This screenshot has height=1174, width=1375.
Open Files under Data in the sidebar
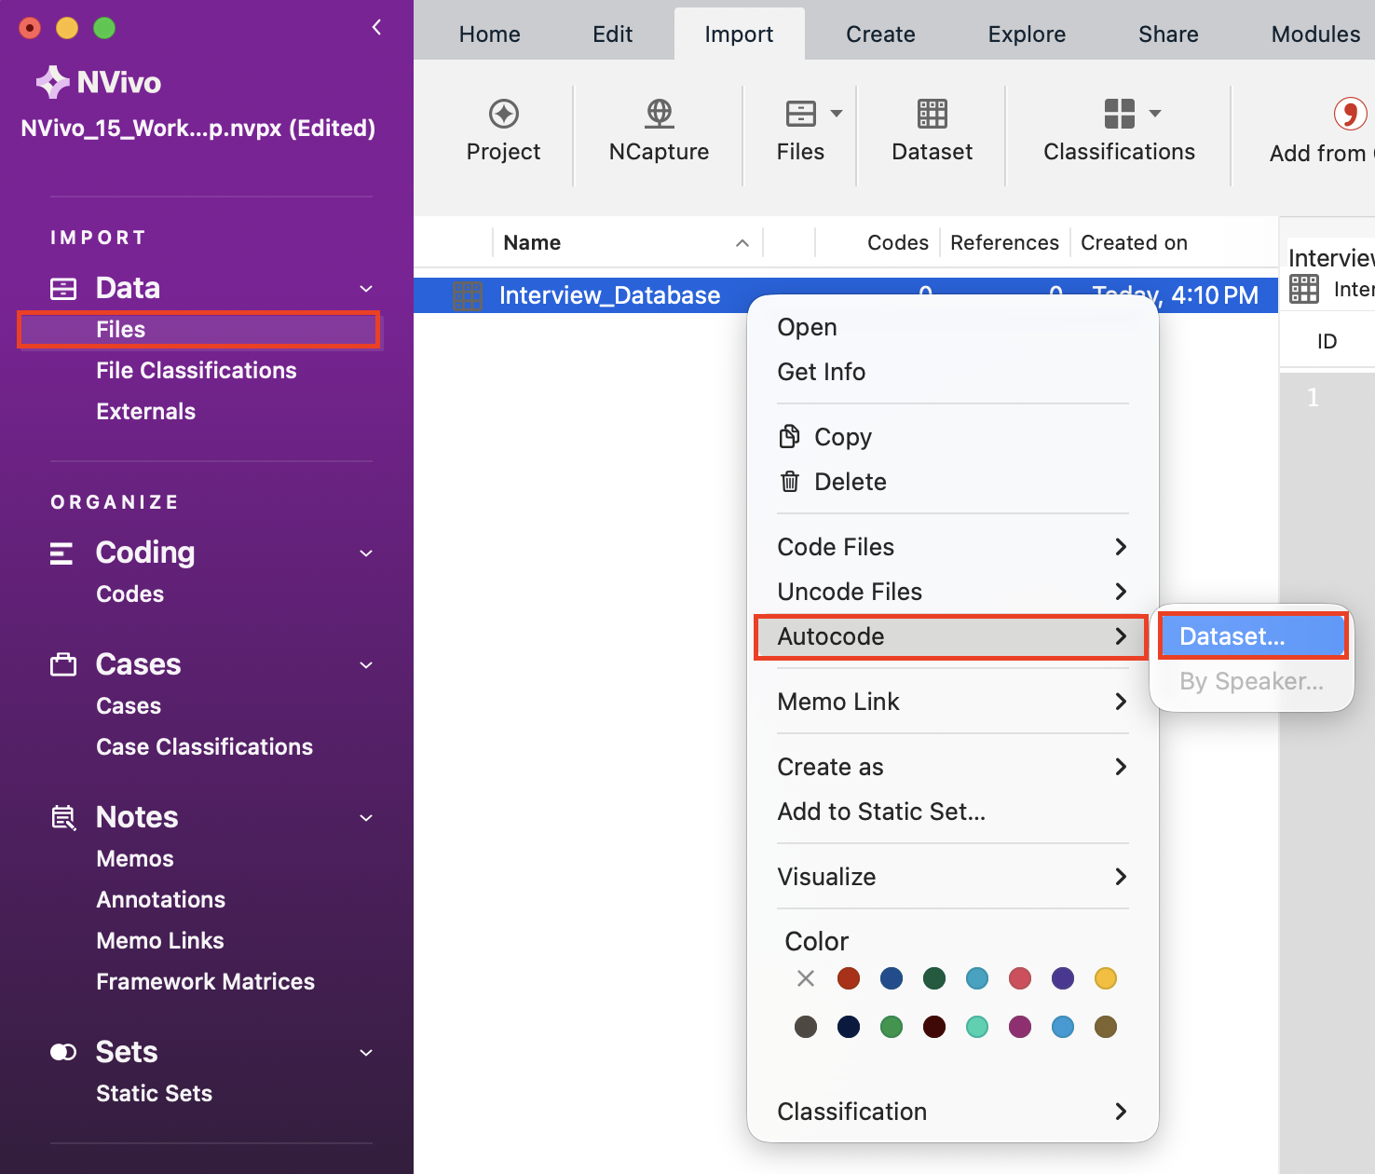(x=199, y=330)
